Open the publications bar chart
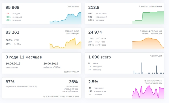This screenshot has height=103, width=169. point(149,68)
